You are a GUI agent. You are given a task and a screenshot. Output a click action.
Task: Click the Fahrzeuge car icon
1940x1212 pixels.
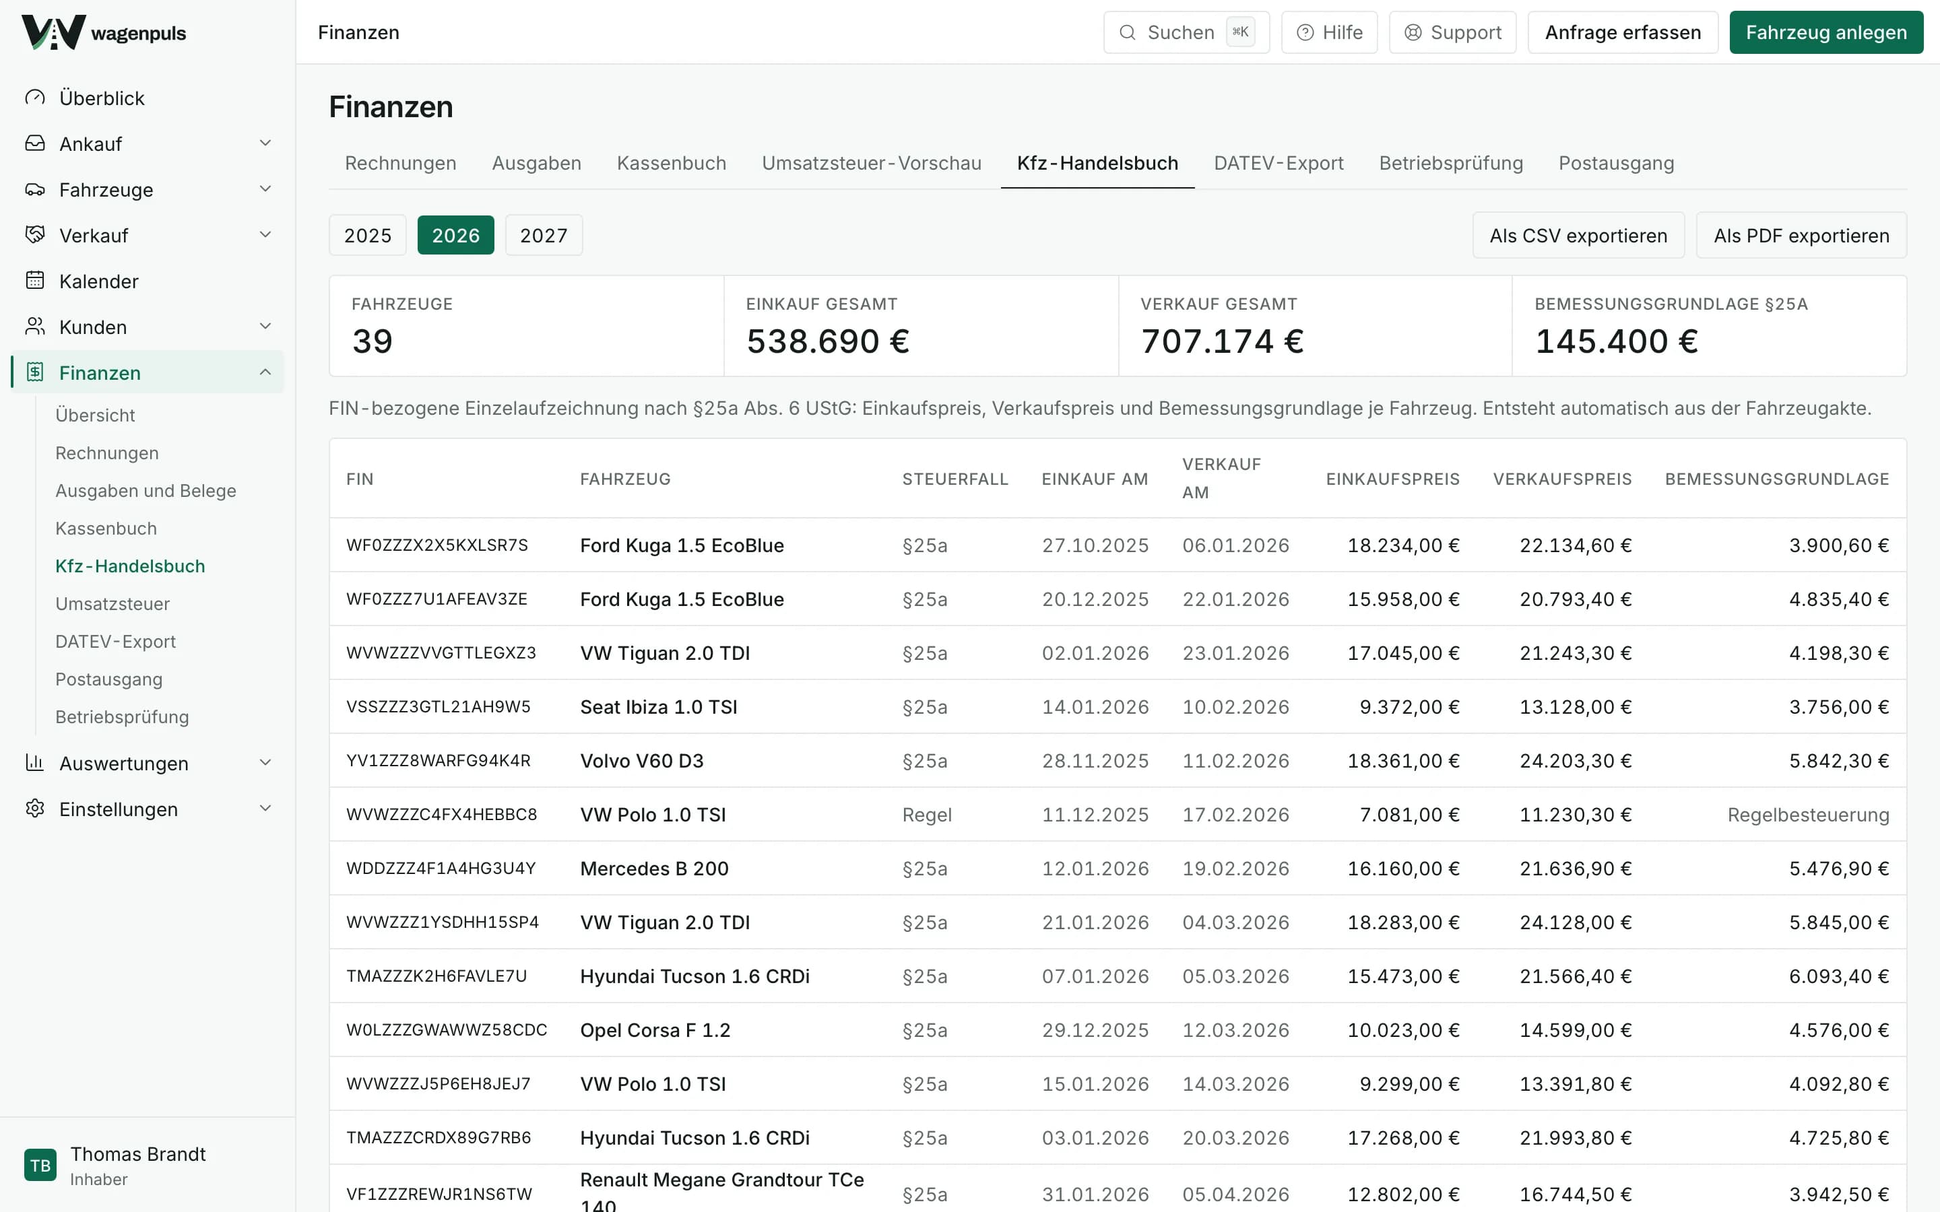pos(34,189)
